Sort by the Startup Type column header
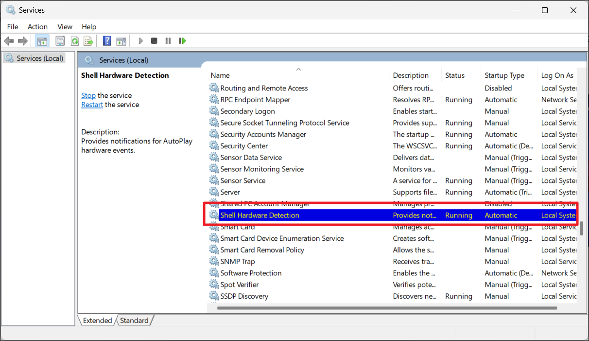 504,75
